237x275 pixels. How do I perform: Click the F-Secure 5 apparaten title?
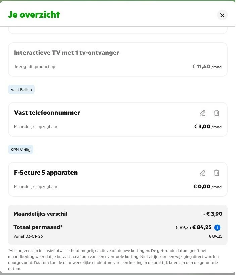pos(46,173)
